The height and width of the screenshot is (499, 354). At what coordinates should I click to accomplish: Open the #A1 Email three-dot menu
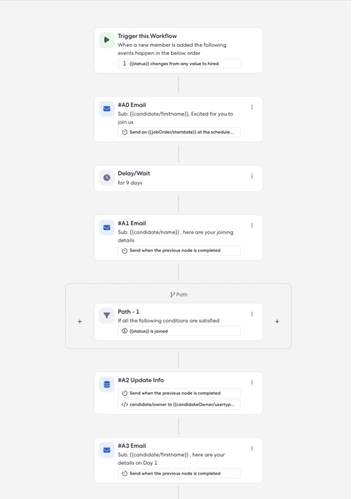click(x=252, y=225)
